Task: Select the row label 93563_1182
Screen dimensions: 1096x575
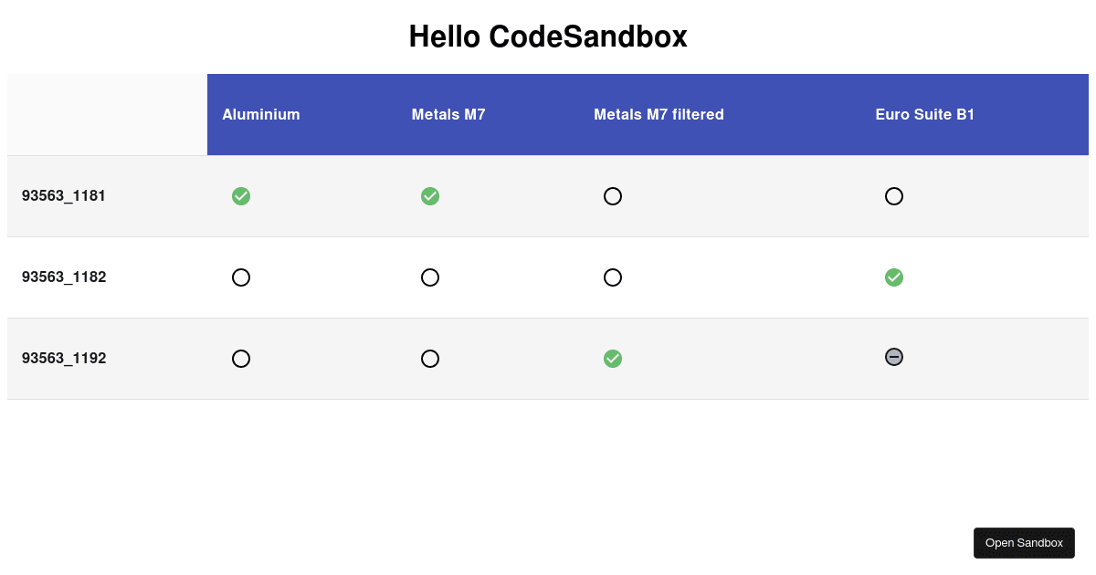Action: tap(64, 277)
